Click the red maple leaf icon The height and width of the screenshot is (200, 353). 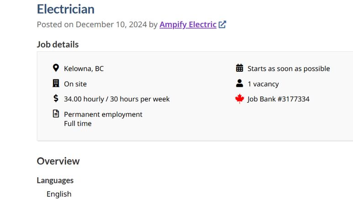pos(240,99)
